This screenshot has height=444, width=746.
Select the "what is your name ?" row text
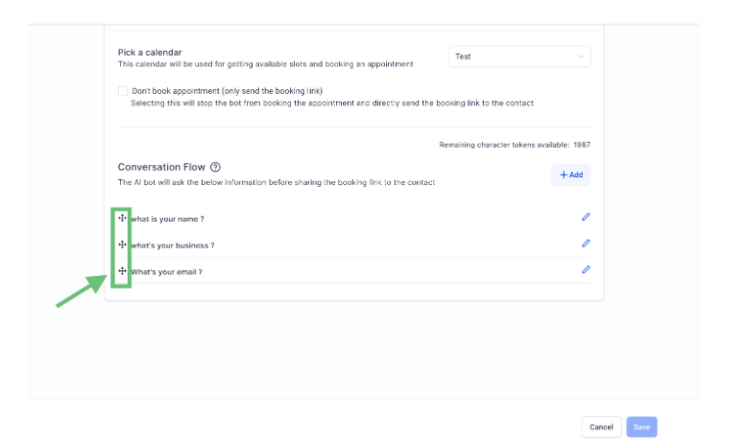[167, 220]
